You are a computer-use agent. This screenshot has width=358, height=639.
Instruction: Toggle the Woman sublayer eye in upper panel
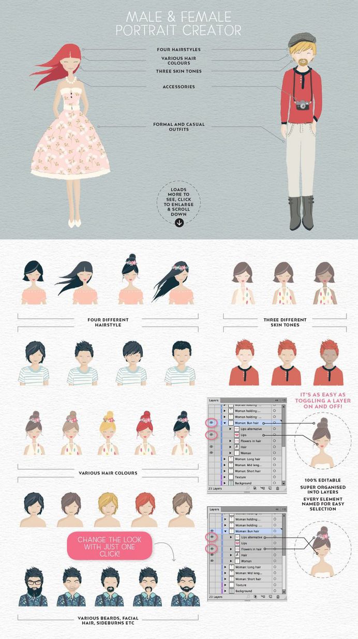click(211, 453)
